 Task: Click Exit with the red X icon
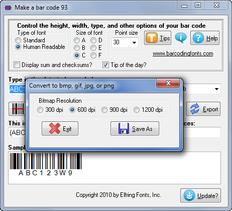pyautogui.click(x=60, y=128)
